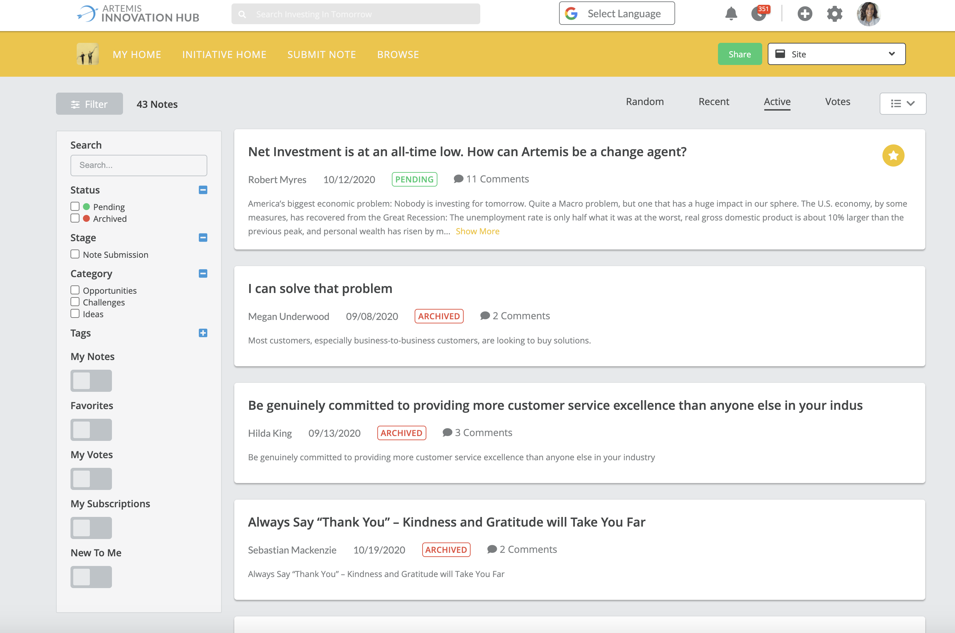Viewport: 955px width, 633px height.
Task: Sort notes by Votes
Action: click(x=838, y=101)
